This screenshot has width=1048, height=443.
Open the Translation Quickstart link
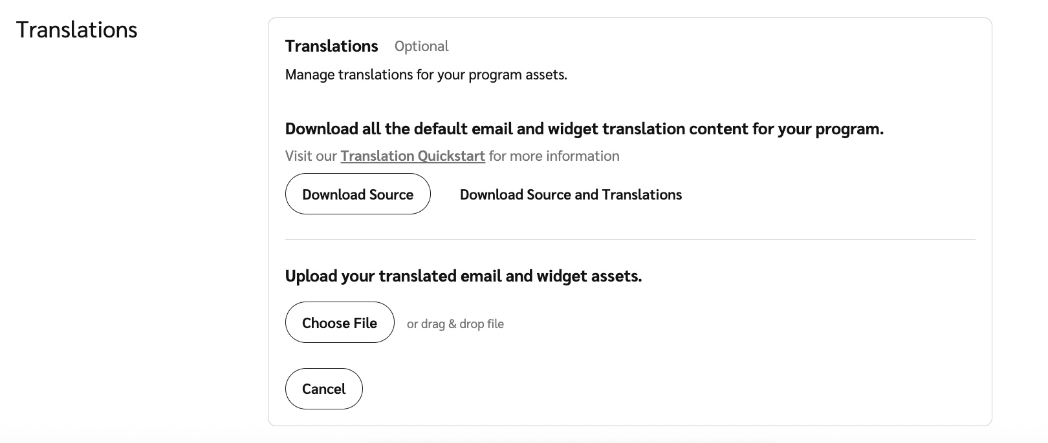(413, 156)
